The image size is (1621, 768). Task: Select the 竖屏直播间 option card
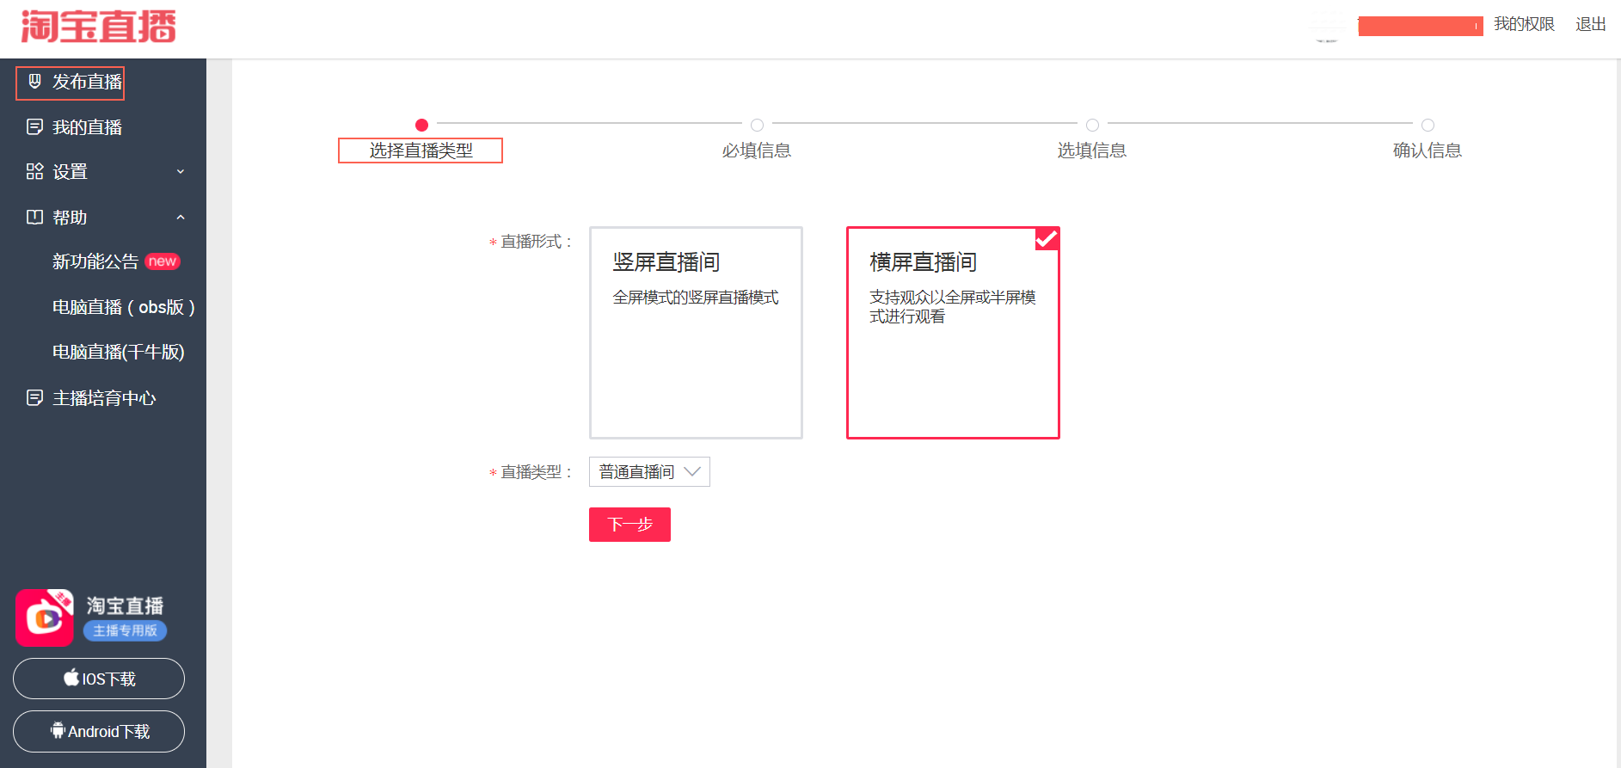coord(695,333)
